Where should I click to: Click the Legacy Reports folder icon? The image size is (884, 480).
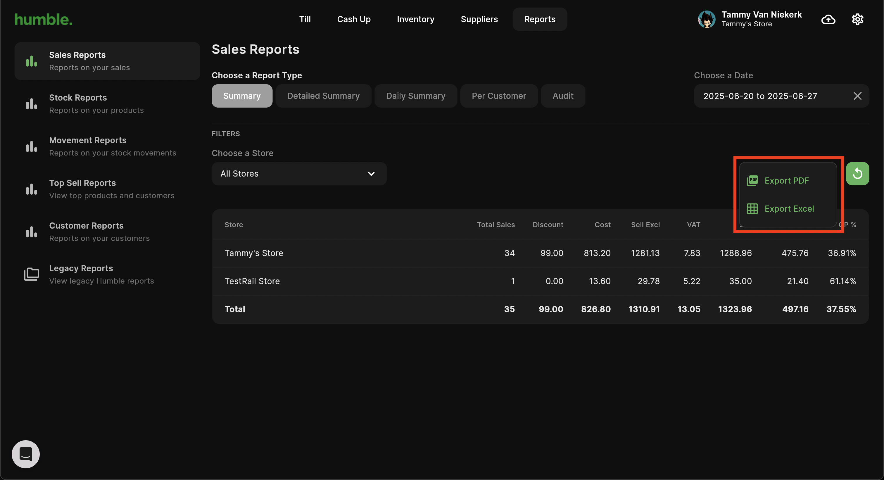click(31, 274)
